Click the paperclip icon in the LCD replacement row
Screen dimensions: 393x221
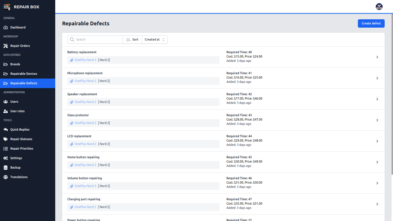click(72, 144)
